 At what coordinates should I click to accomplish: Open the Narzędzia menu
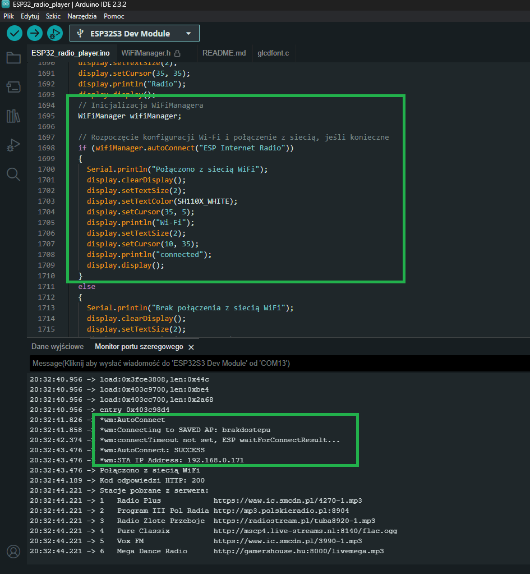[82, 16]
